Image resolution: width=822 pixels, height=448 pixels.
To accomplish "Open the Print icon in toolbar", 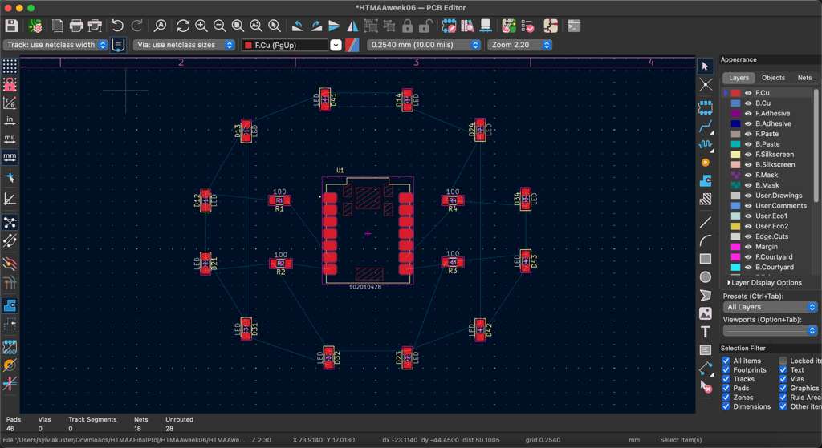I will coord(76,26).
